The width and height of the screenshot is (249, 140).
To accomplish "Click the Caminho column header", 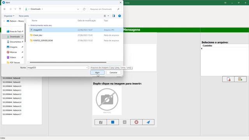I will click(x=207, y=46).
